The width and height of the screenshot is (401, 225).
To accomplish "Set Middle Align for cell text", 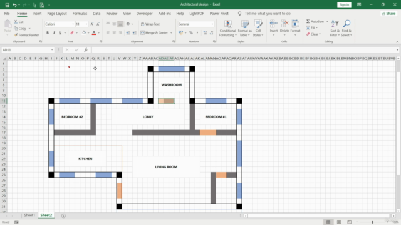I will (114, 24).
